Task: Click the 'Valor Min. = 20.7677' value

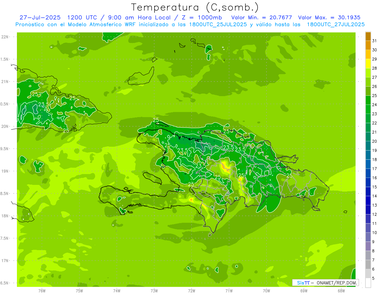Action: [262, 18]
